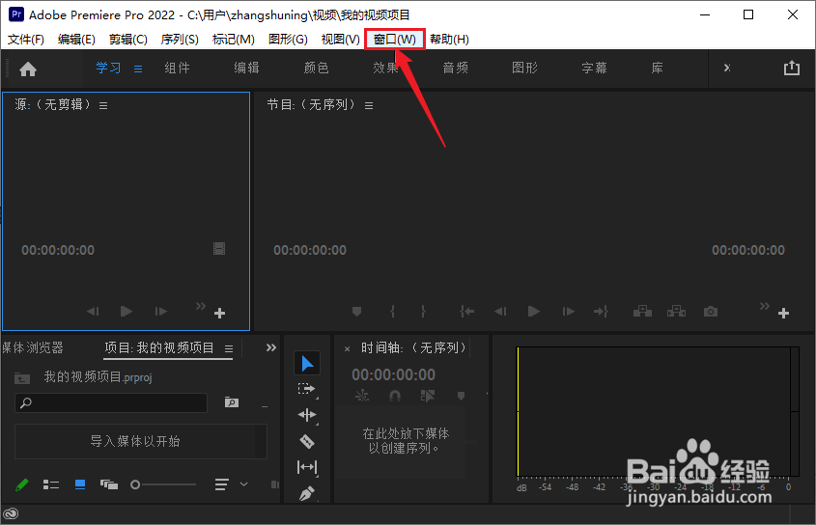The height and width of the screenshot is (525, 816).
Task: Add marker in Program monitor
Action: (x=356, y=312)
